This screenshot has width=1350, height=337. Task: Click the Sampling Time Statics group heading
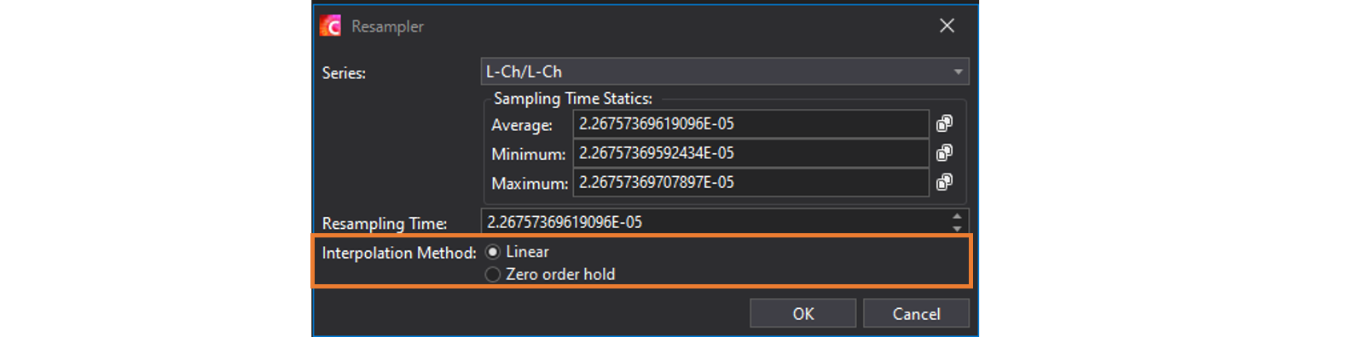point(573,99)
